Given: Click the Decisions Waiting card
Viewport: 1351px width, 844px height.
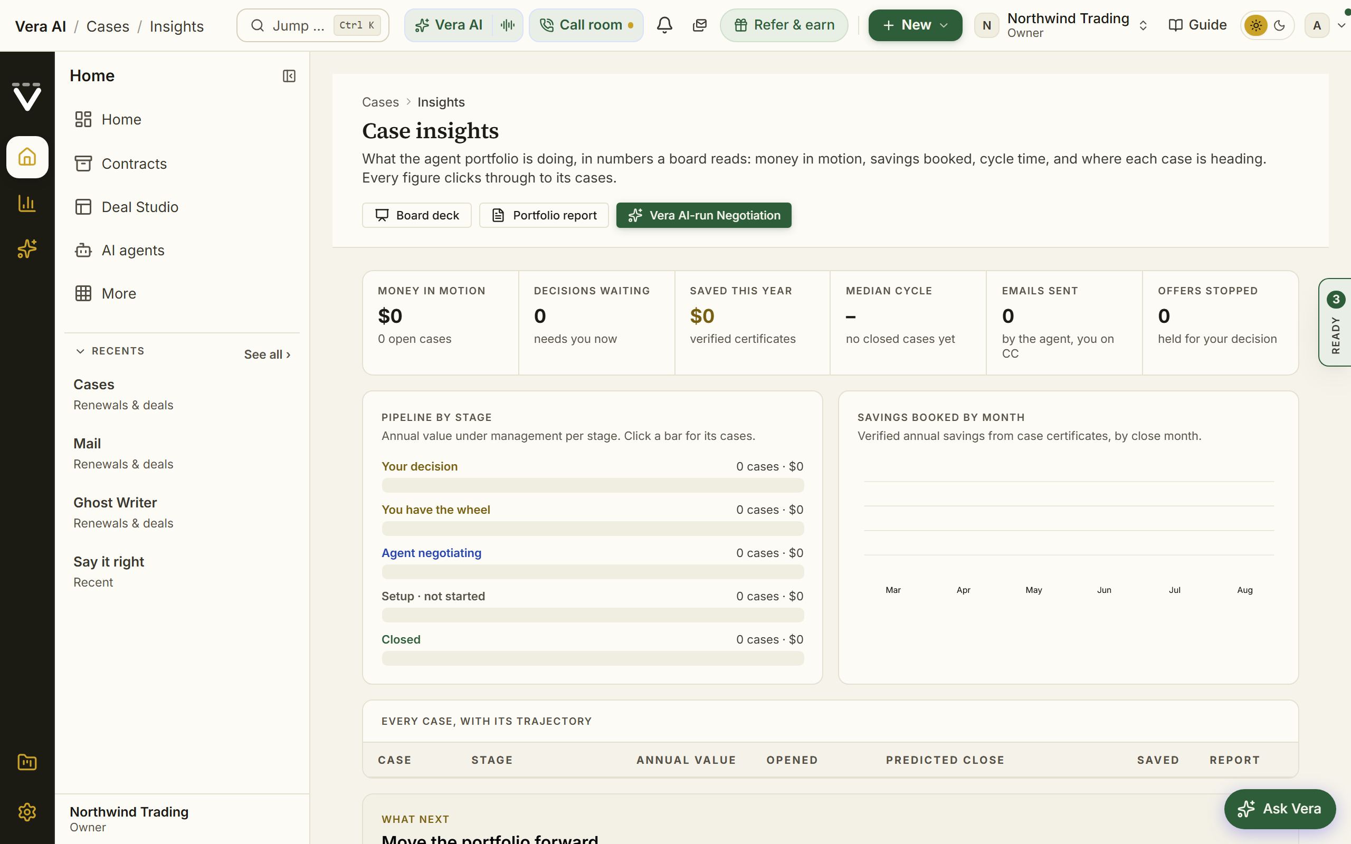Looking at the screenshot, I should pos(596,323).
